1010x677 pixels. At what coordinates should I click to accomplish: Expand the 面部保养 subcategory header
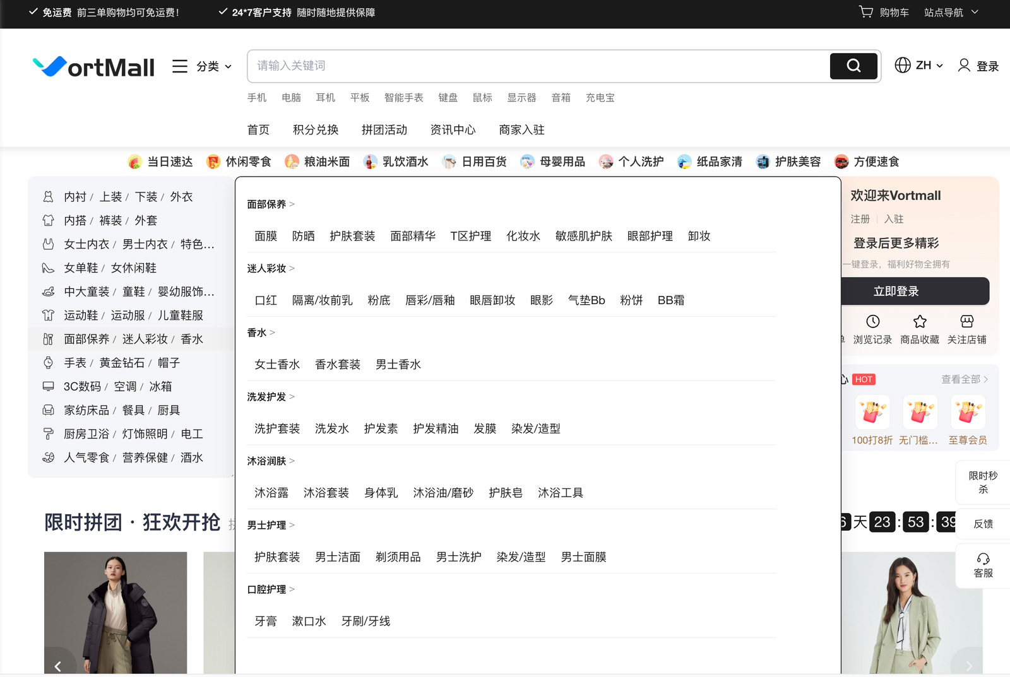(x=270, y=204)
